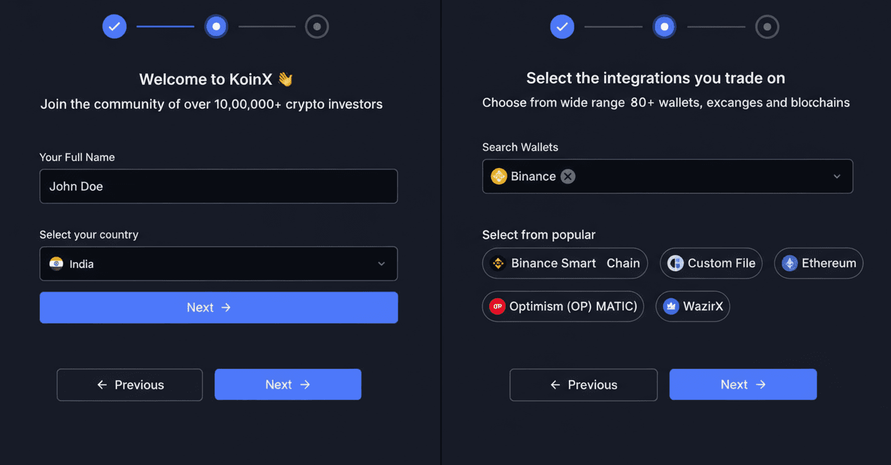Pick the Optimism (OP) integration chip
Viewport: 891px width, 465px height.
click(563, 306)
